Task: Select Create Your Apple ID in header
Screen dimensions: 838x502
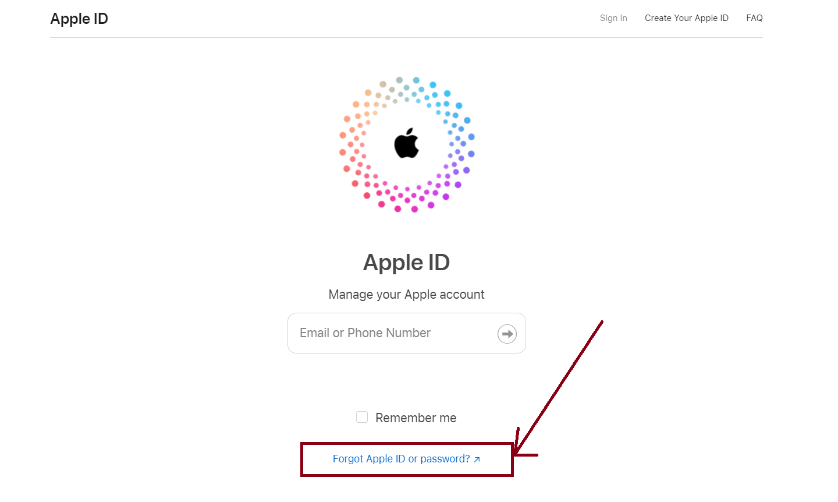Action: click(686, 18)
